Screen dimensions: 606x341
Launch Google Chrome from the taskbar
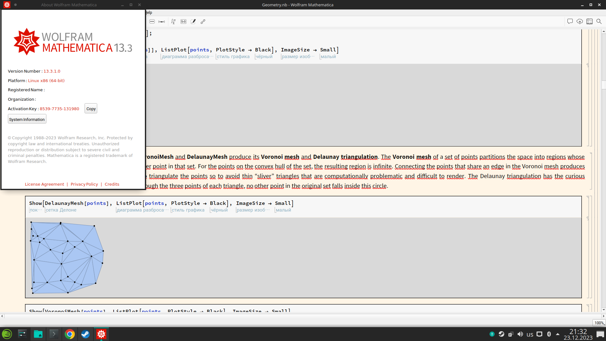(x=69, y=334)
